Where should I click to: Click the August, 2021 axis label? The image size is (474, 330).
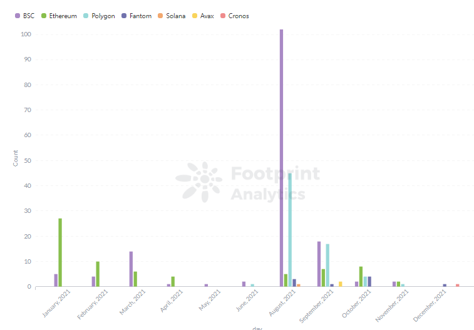coord(282,303)
